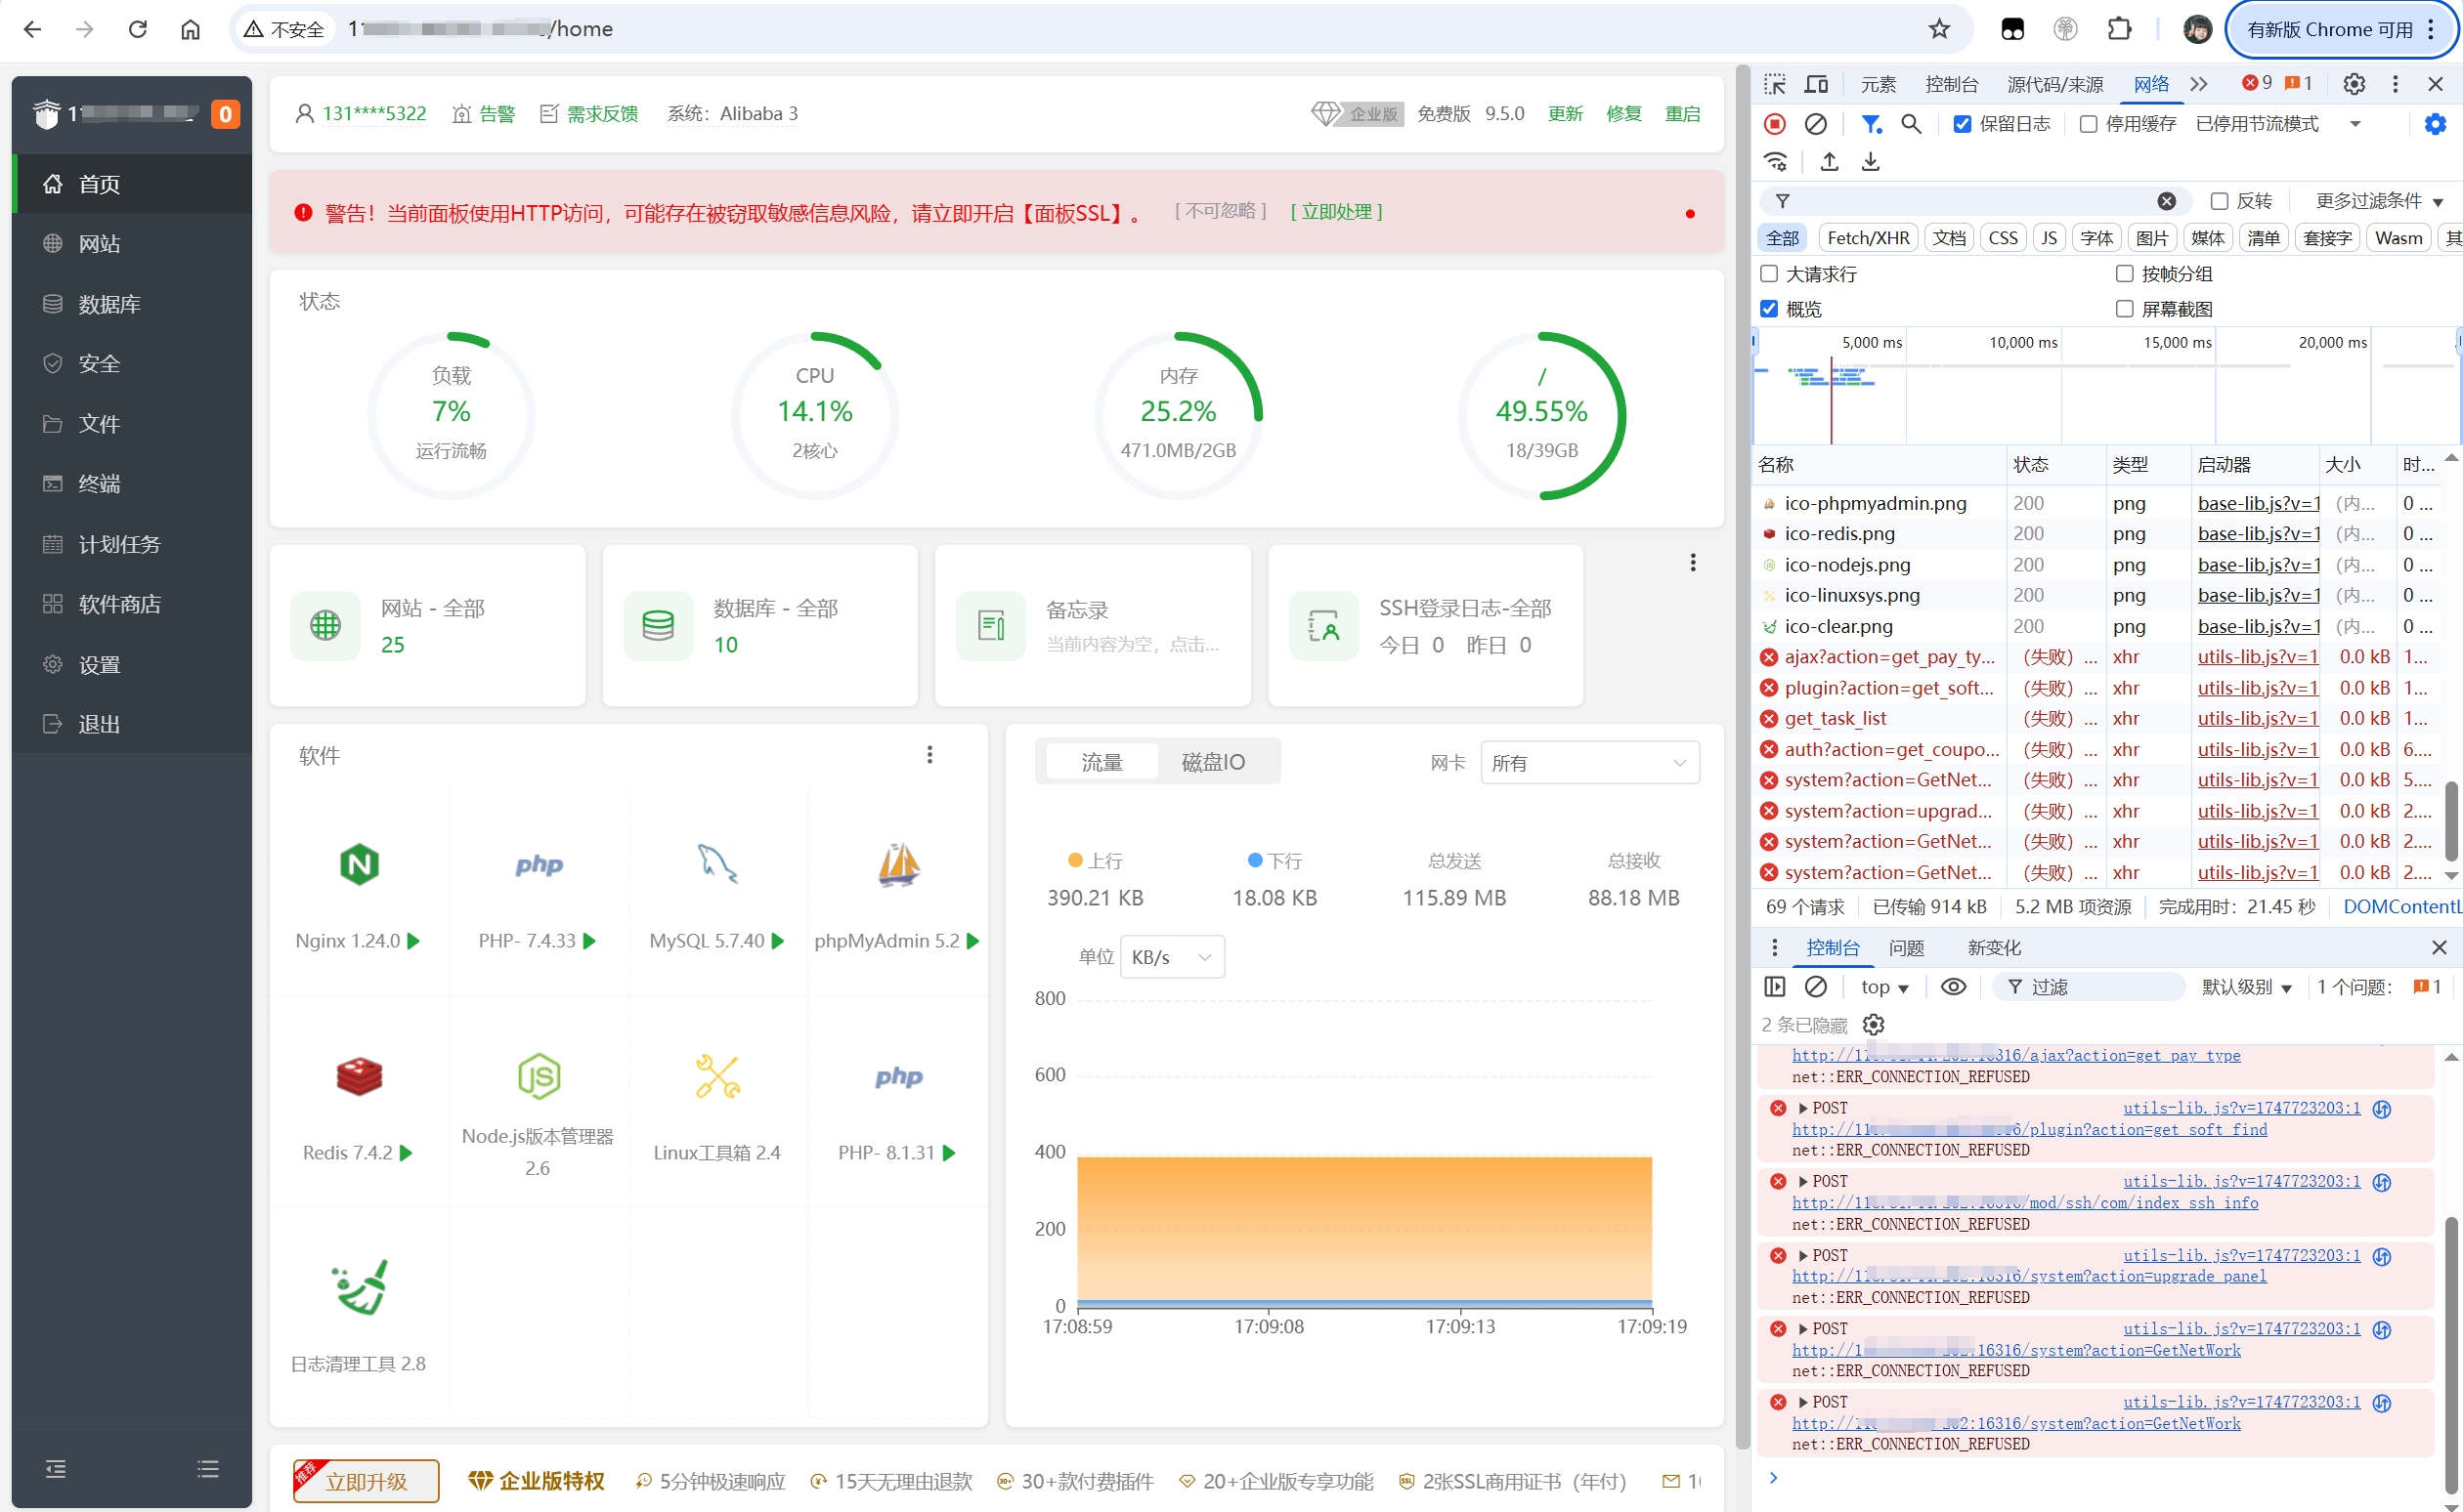Clear the network log in DevTools

pos(1815,124)
